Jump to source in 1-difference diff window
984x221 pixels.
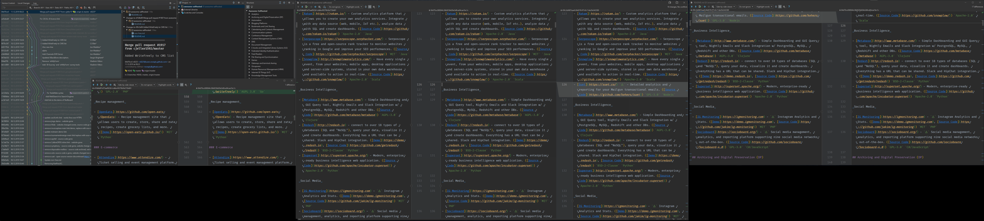click(x=102, y=85)
